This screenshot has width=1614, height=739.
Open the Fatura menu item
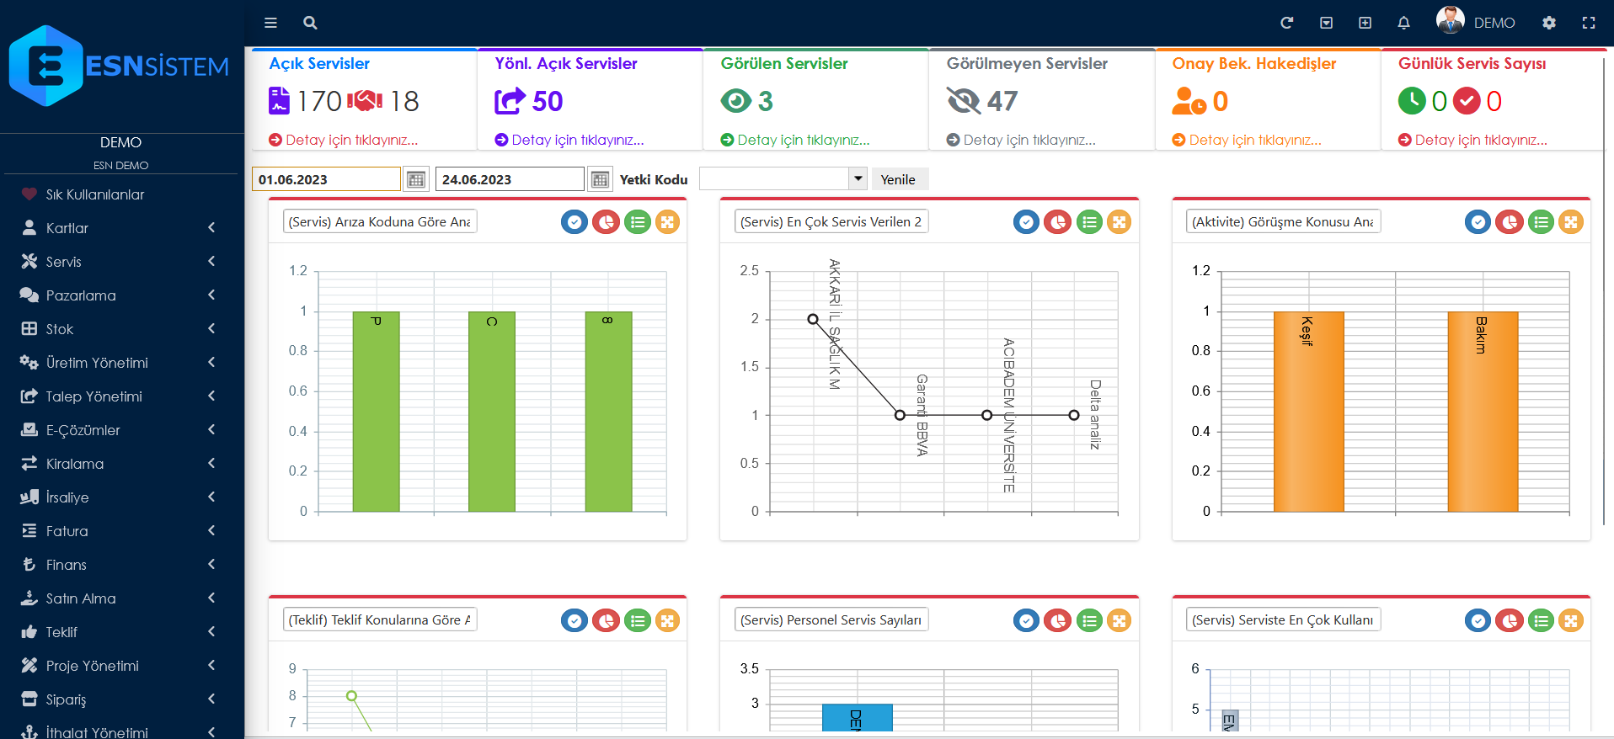(x=121, y=531)
